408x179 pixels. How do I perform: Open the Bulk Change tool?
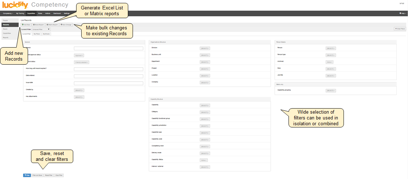[66, 25]
